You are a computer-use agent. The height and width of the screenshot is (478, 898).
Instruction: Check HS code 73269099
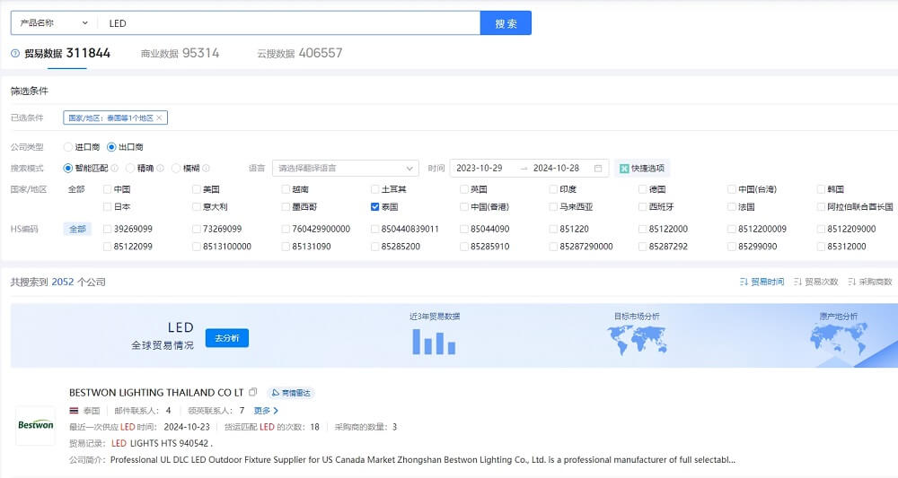197,229
